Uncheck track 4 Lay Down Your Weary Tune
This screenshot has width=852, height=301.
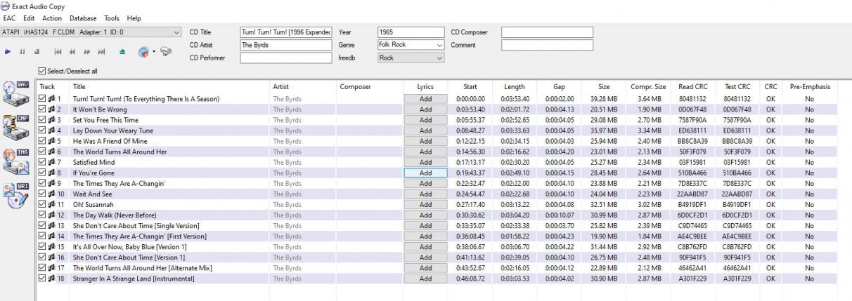tap(43, 131)
